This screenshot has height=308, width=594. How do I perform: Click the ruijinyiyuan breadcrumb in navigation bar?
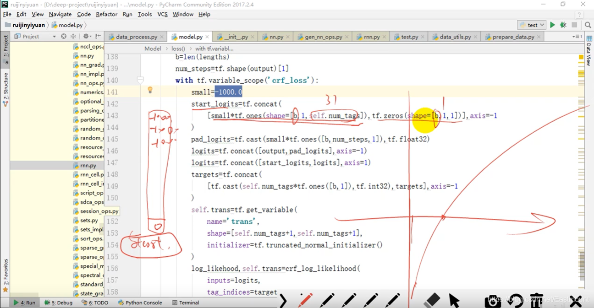25,25
